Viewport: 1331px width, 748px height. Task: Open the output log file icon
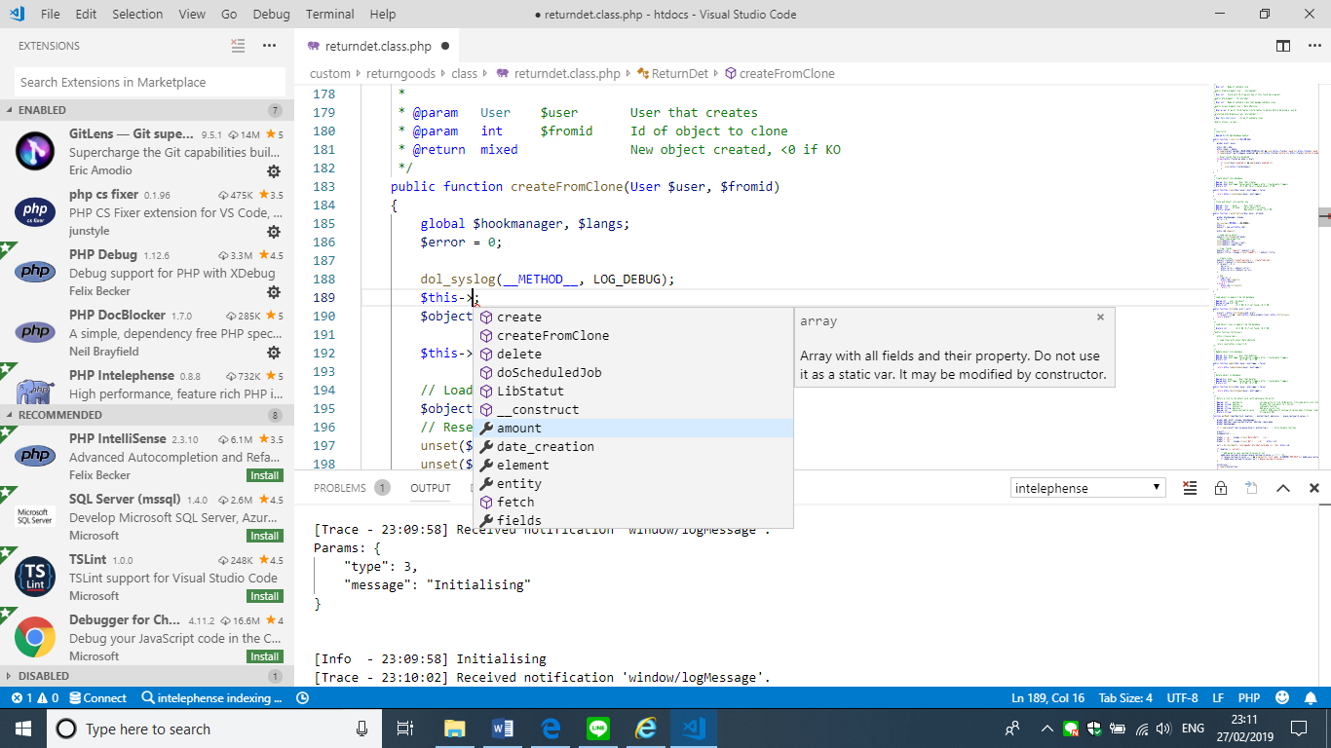click(x=1252, y=488)
